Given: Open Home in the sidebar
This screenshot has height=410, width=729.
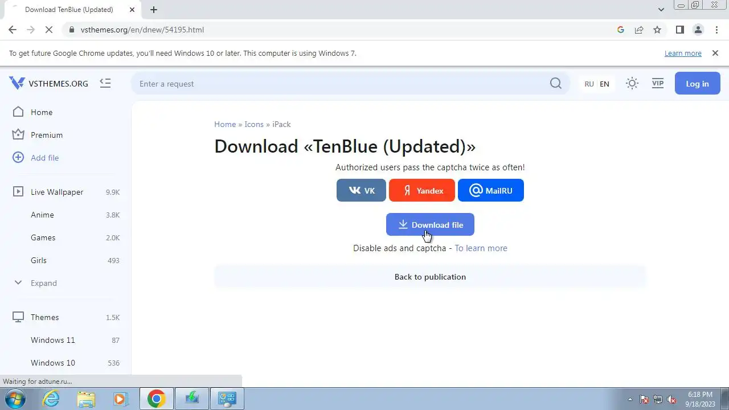Looking at the screenshot, I should [x=42, y=112].
